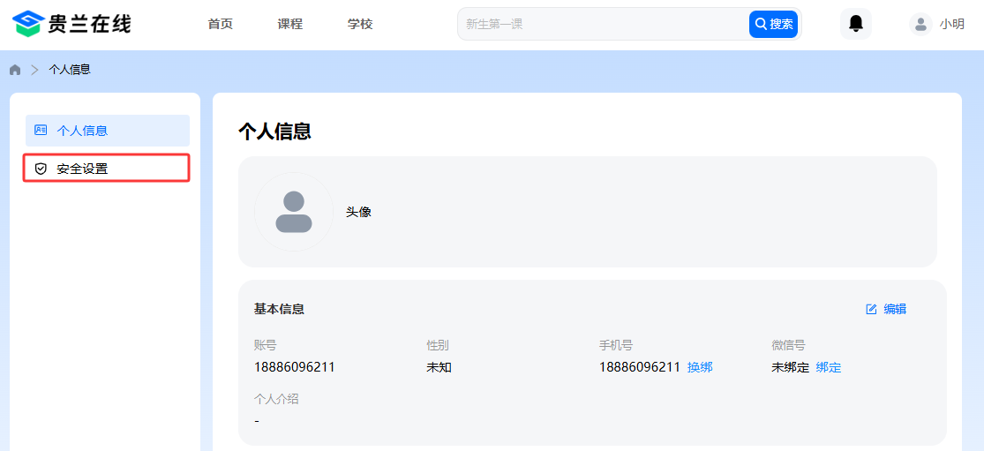Click the 个人信息 breadcrumb text
Screen dimensions: 984x451
pos(70,70)
